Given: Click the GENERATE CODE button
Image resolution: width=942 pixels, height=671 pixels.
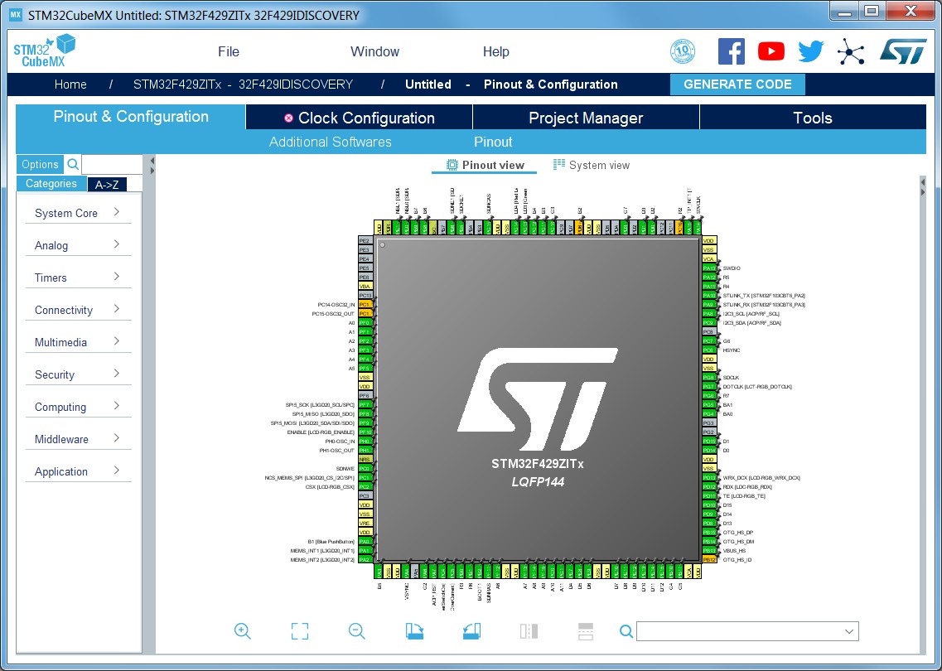Looking at the screenshot, I should (x=737, y=84).
